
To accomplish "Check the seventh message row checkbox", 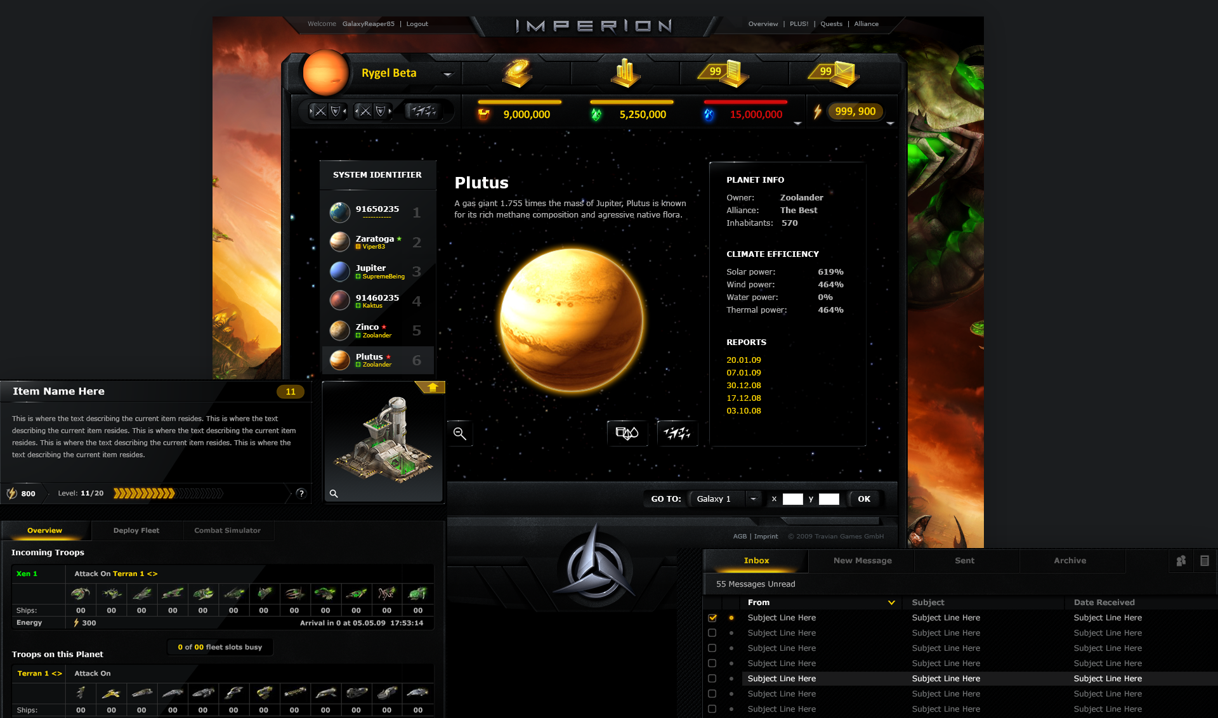I will [712, 709].
